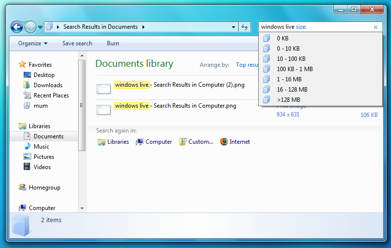
Task: Open the Downloads folder
Action: [48, 85]
